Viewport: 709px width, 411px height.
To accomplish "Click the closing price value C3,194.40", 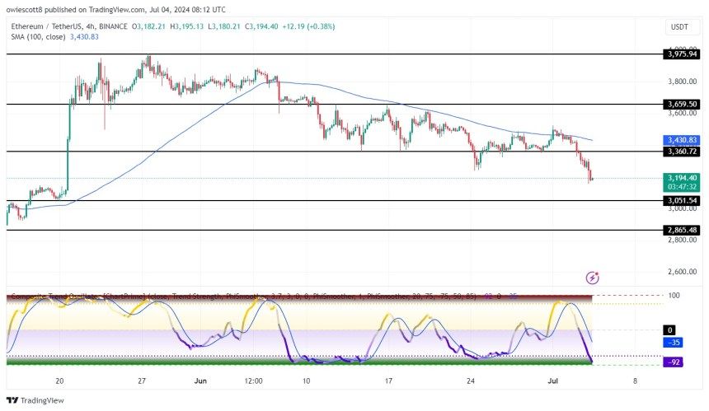I will tap(261, 26).
